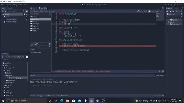This screenshot has width=184, height=103.
Task: Stop the running scene
Action: pos(168,5)
